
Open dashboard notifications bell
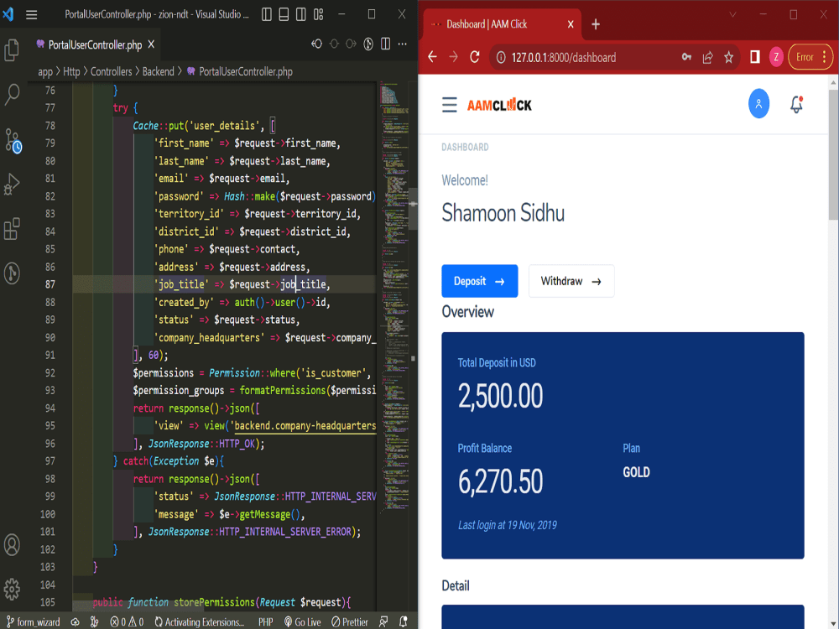(797, 104)
